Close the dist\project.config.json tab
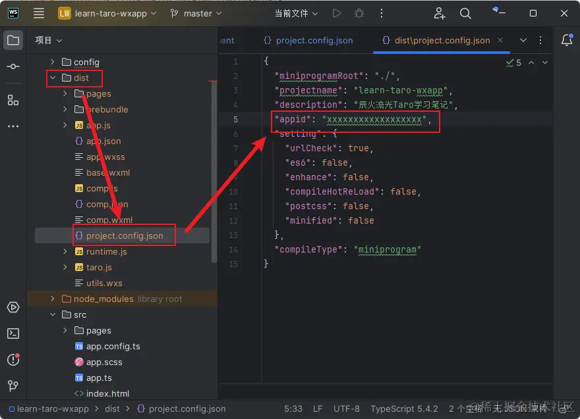This screenshot has height=419, width=580. click(500, 40)
